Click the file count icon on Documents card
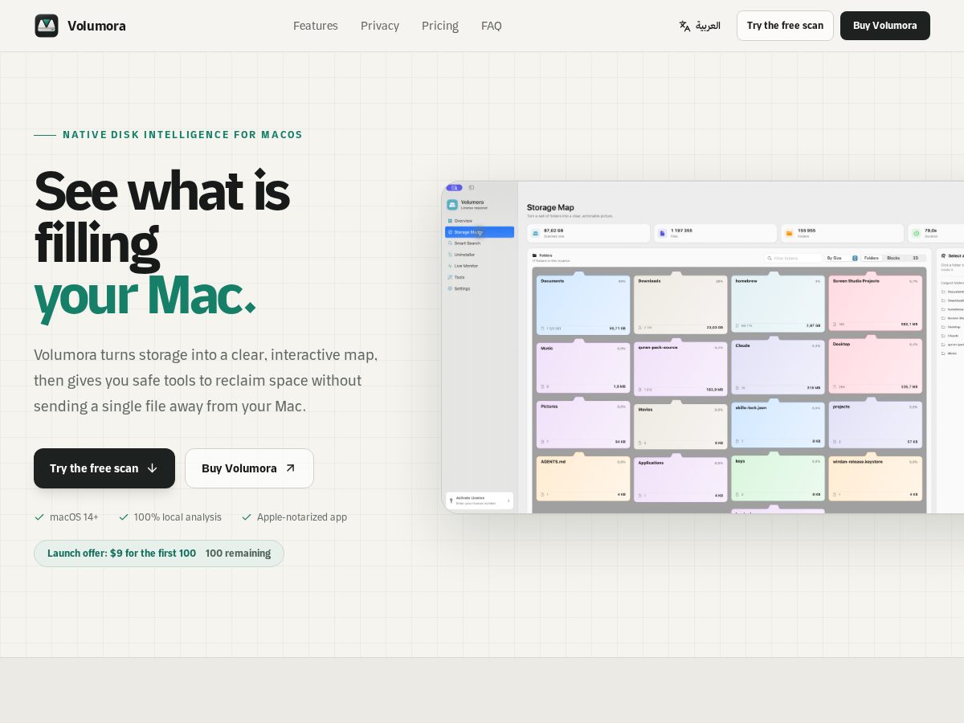This screenshot has width=964, height=723. (543, 329)
